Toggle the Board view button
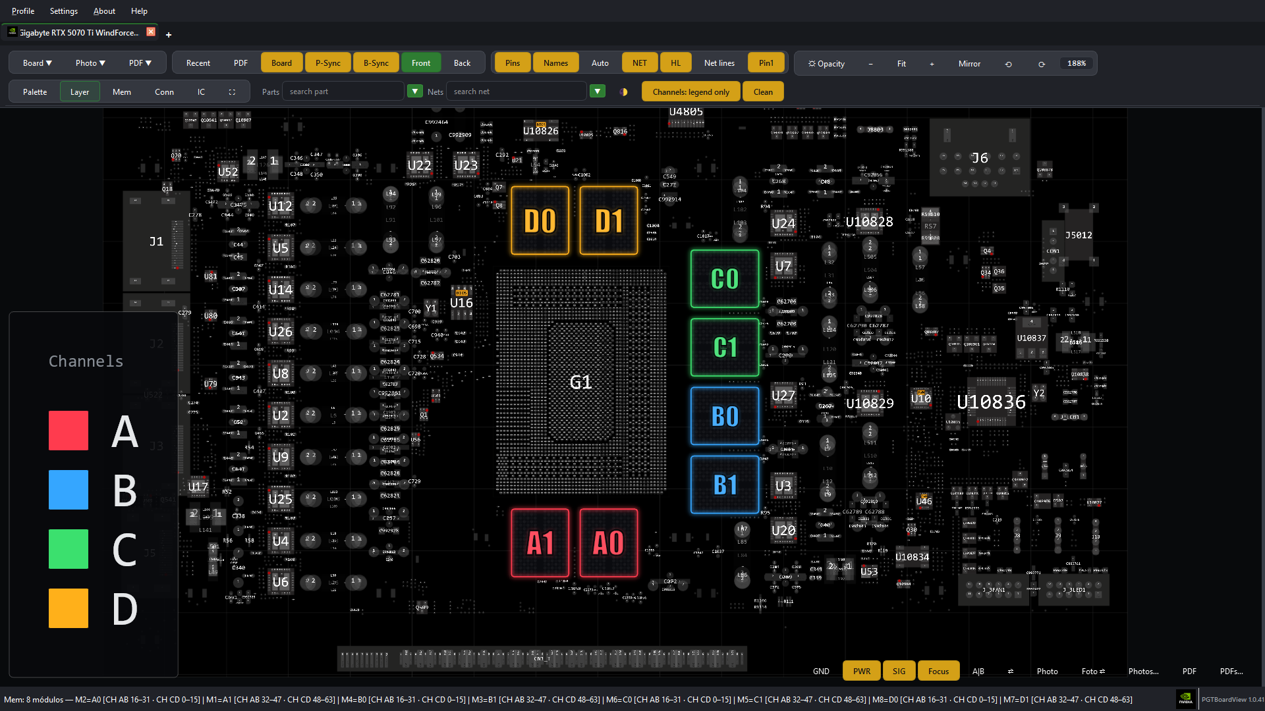The width and height of the screenshot is (1265, 711). pos(281,63)
